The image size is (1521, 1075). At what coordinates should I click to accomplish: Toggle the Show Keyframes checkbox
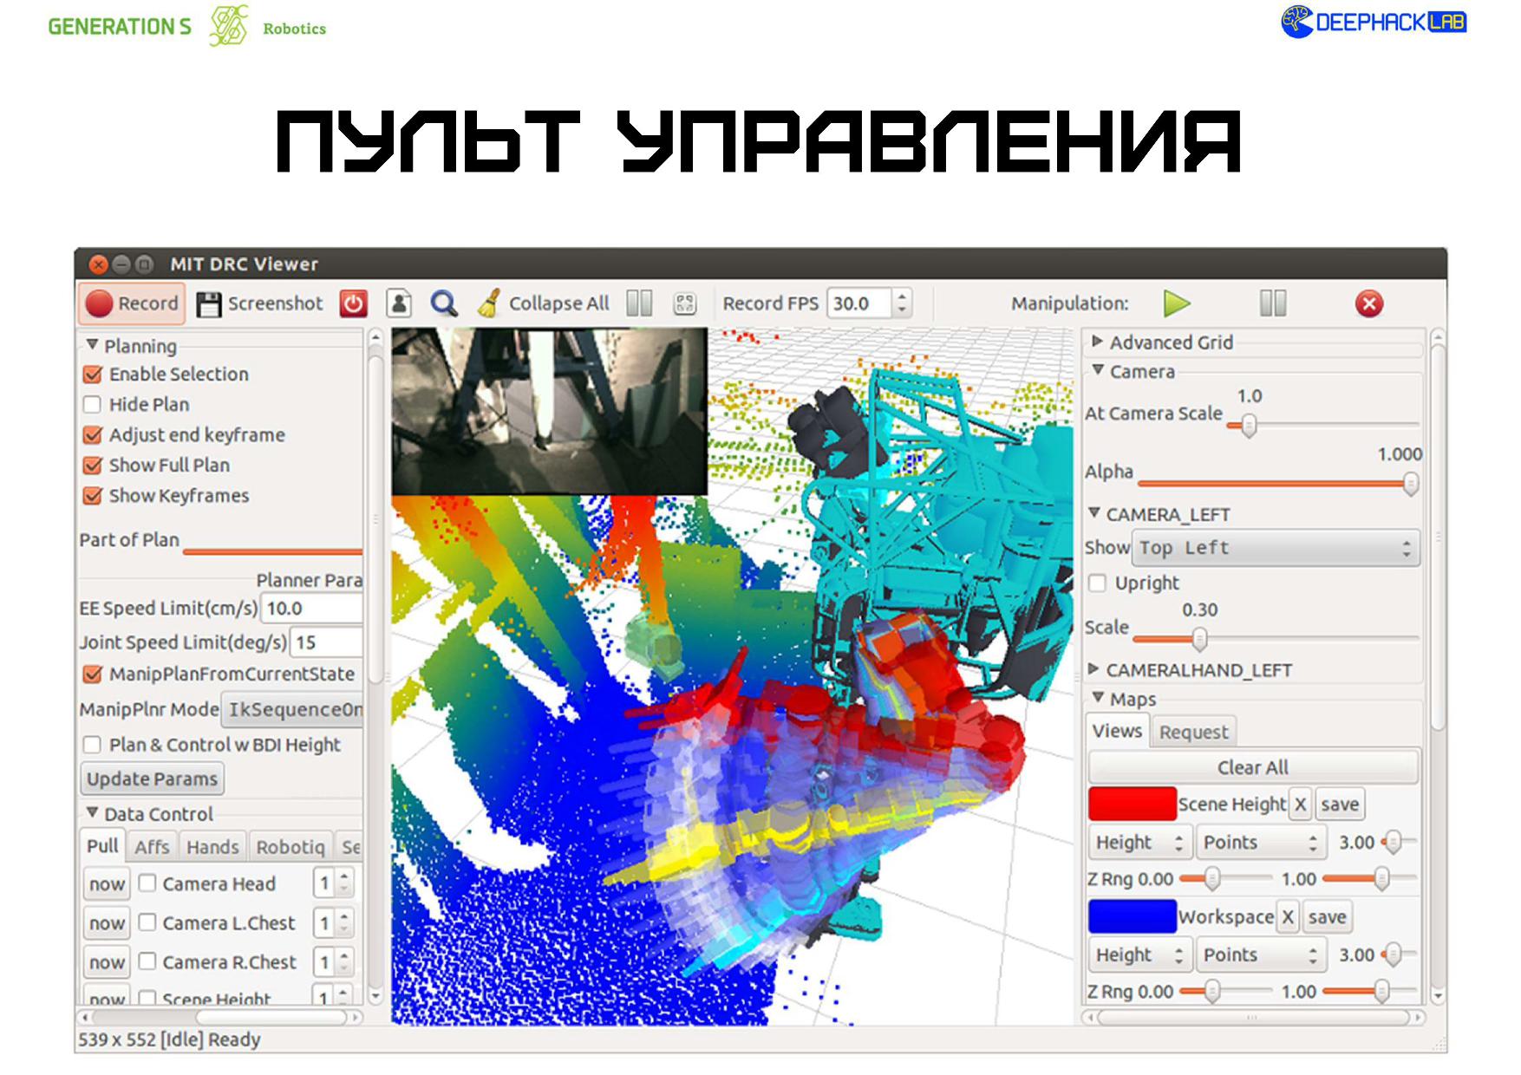(93, 496)
